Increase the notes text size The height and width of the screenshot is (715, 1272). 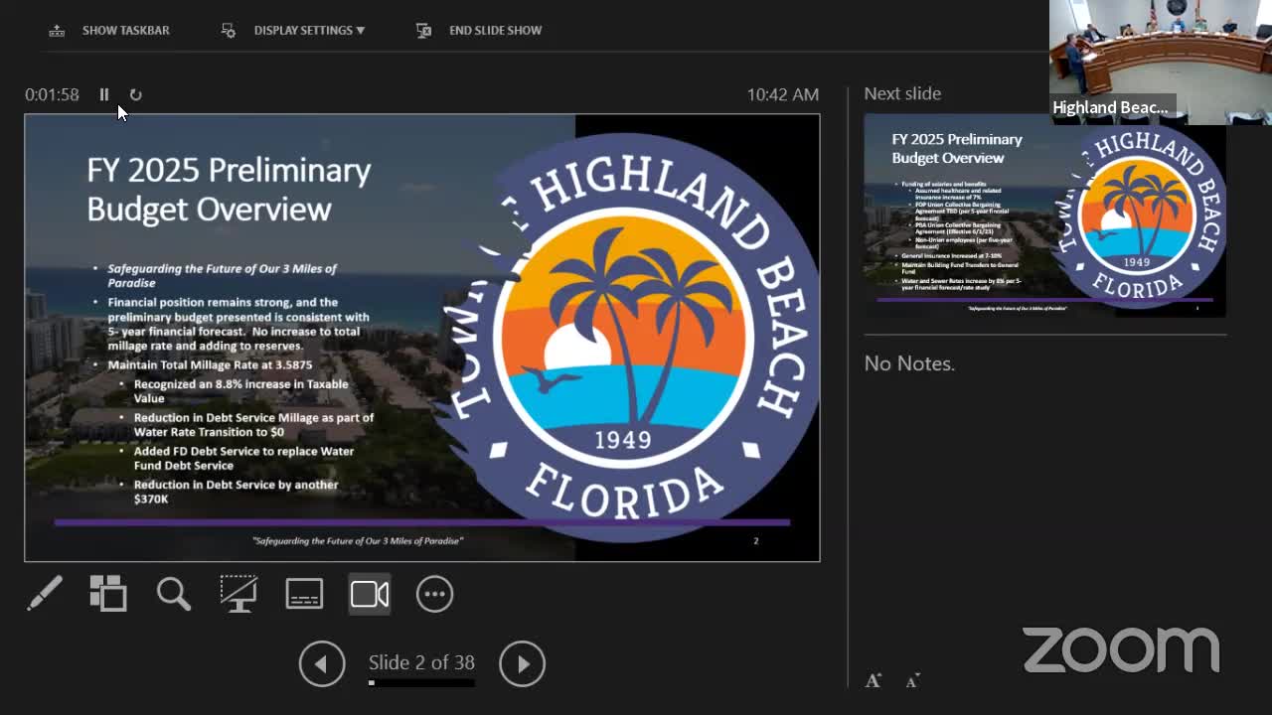tap(874, 680)
